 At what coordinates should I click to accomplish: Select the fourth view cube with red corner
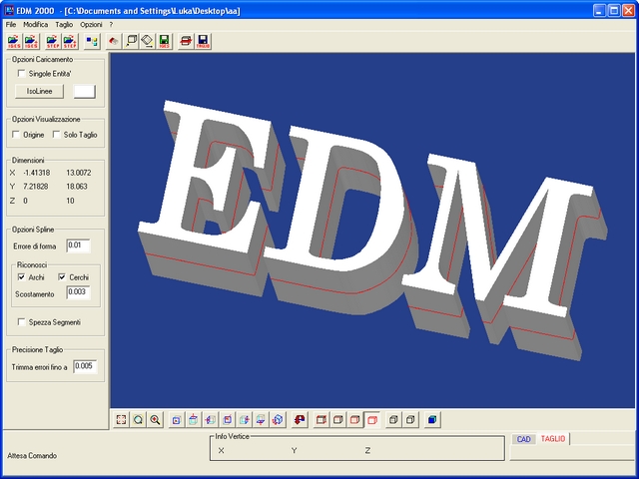pyautogui.click(x=227, y=419)
